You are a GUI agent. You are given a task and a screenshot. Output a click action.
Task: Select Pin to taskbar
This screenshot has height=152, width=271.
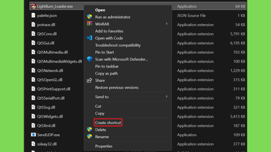click(x=107, y=66)
